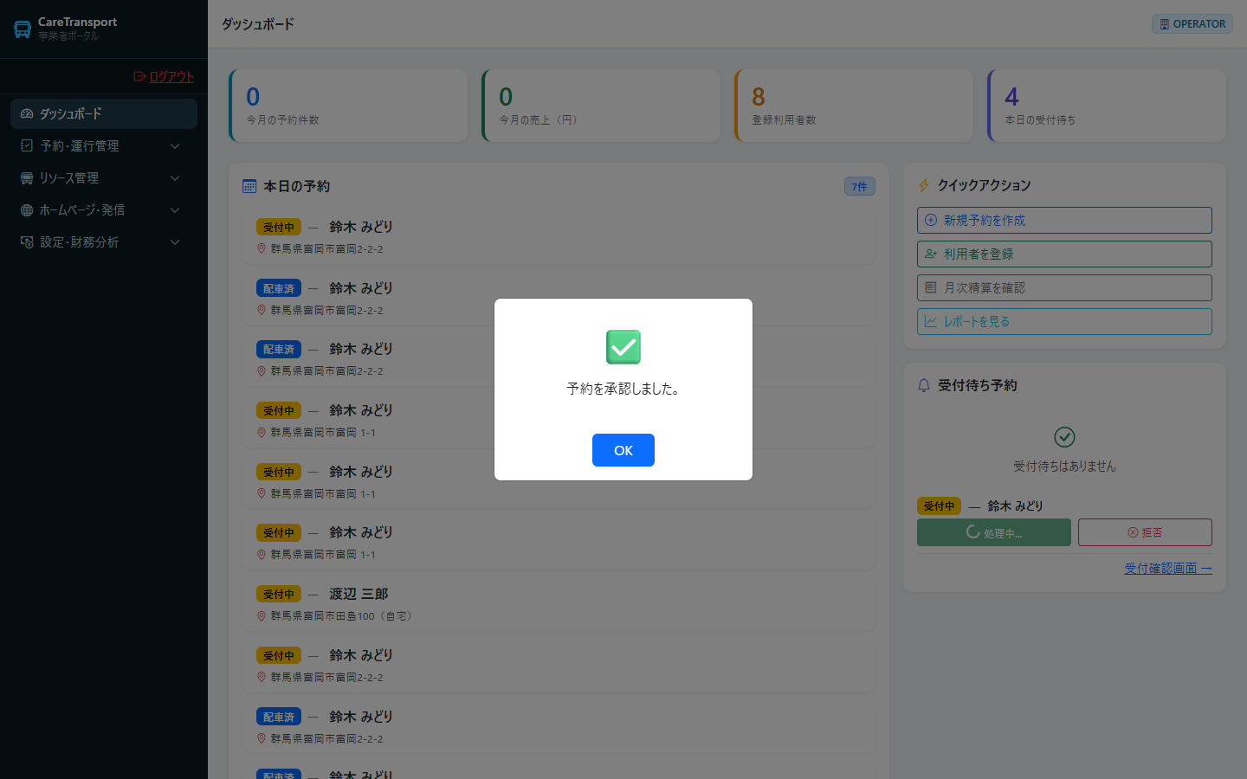Click the 今月の売上（円） stat card
The width and height of the screenshot is (1247, 779).
pos(601,106)
